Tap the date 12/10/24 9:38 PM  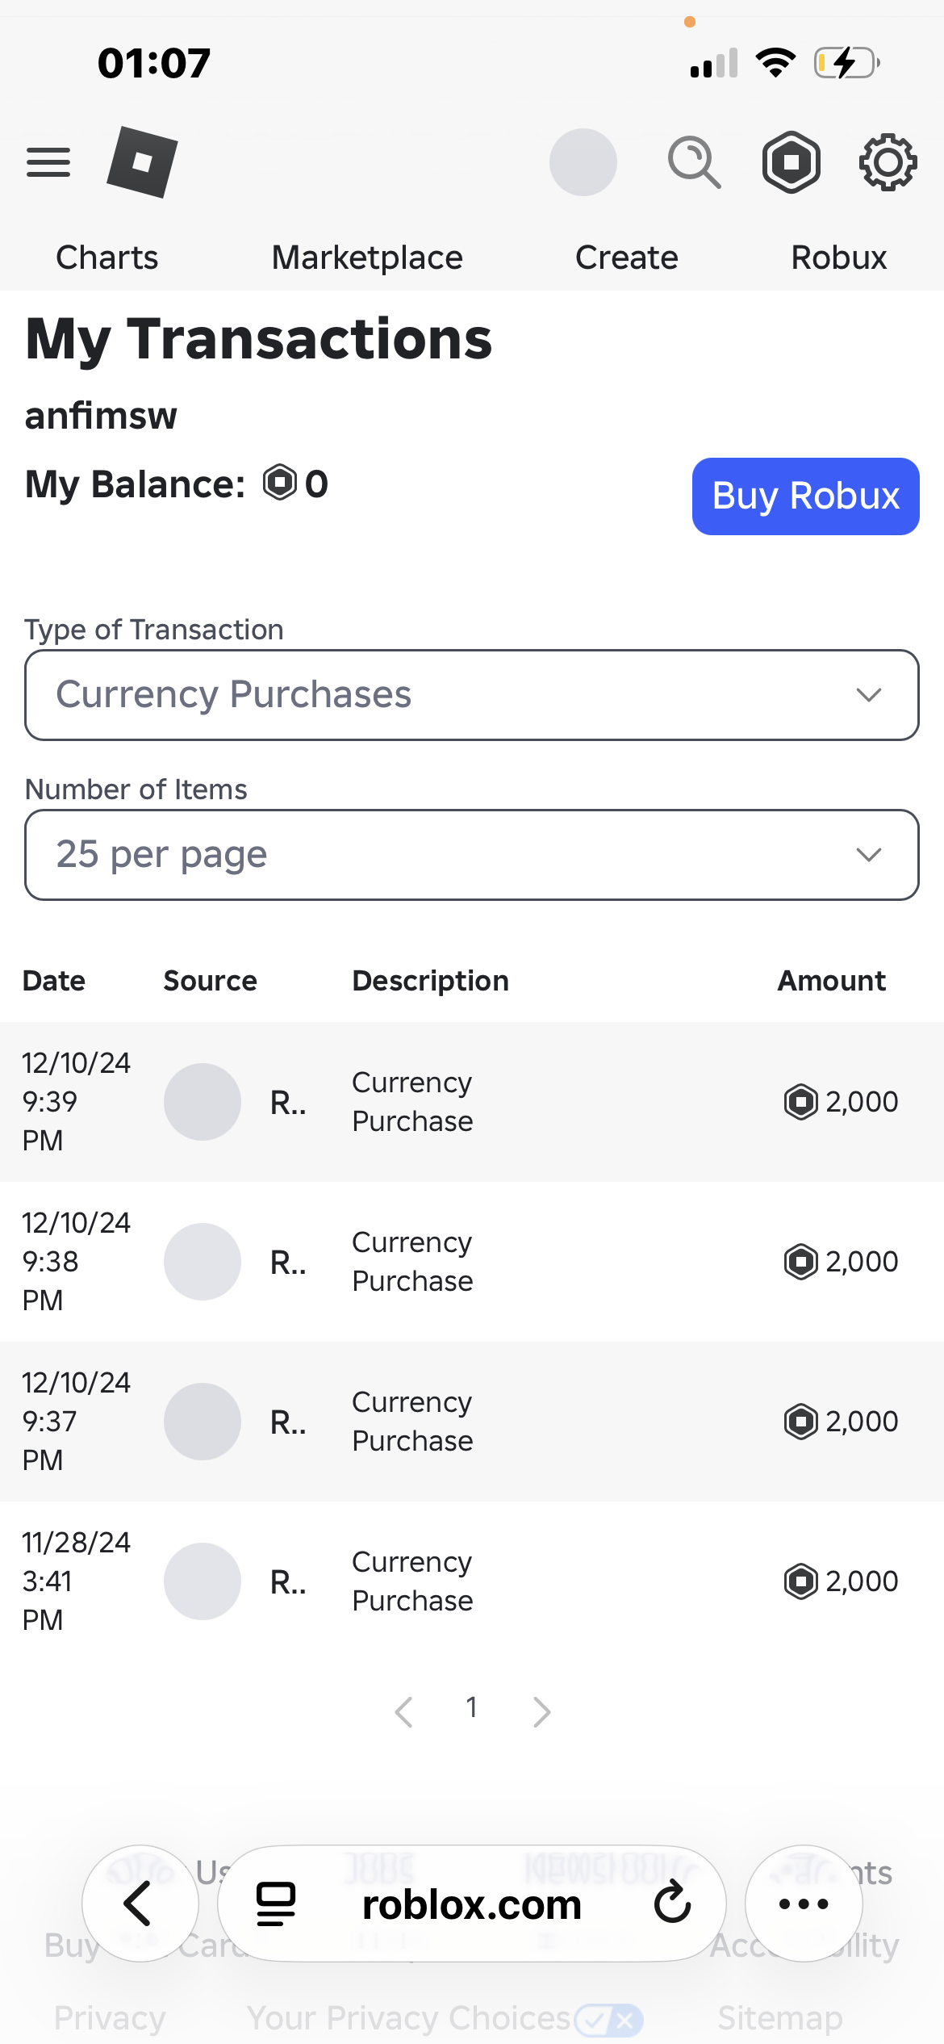click(77, 1262)
